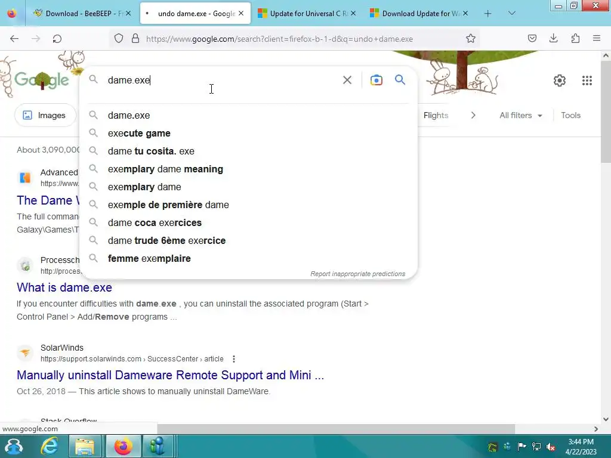This screenshot has width=611, height=458.
Task: Click the padlock site info icon
Action: click(x=135, y=39)
